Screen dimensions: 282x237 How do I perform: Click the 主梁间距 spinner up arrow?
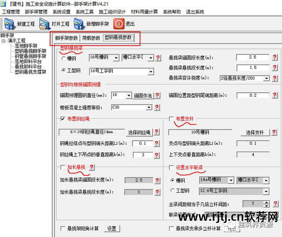(266, 202)
